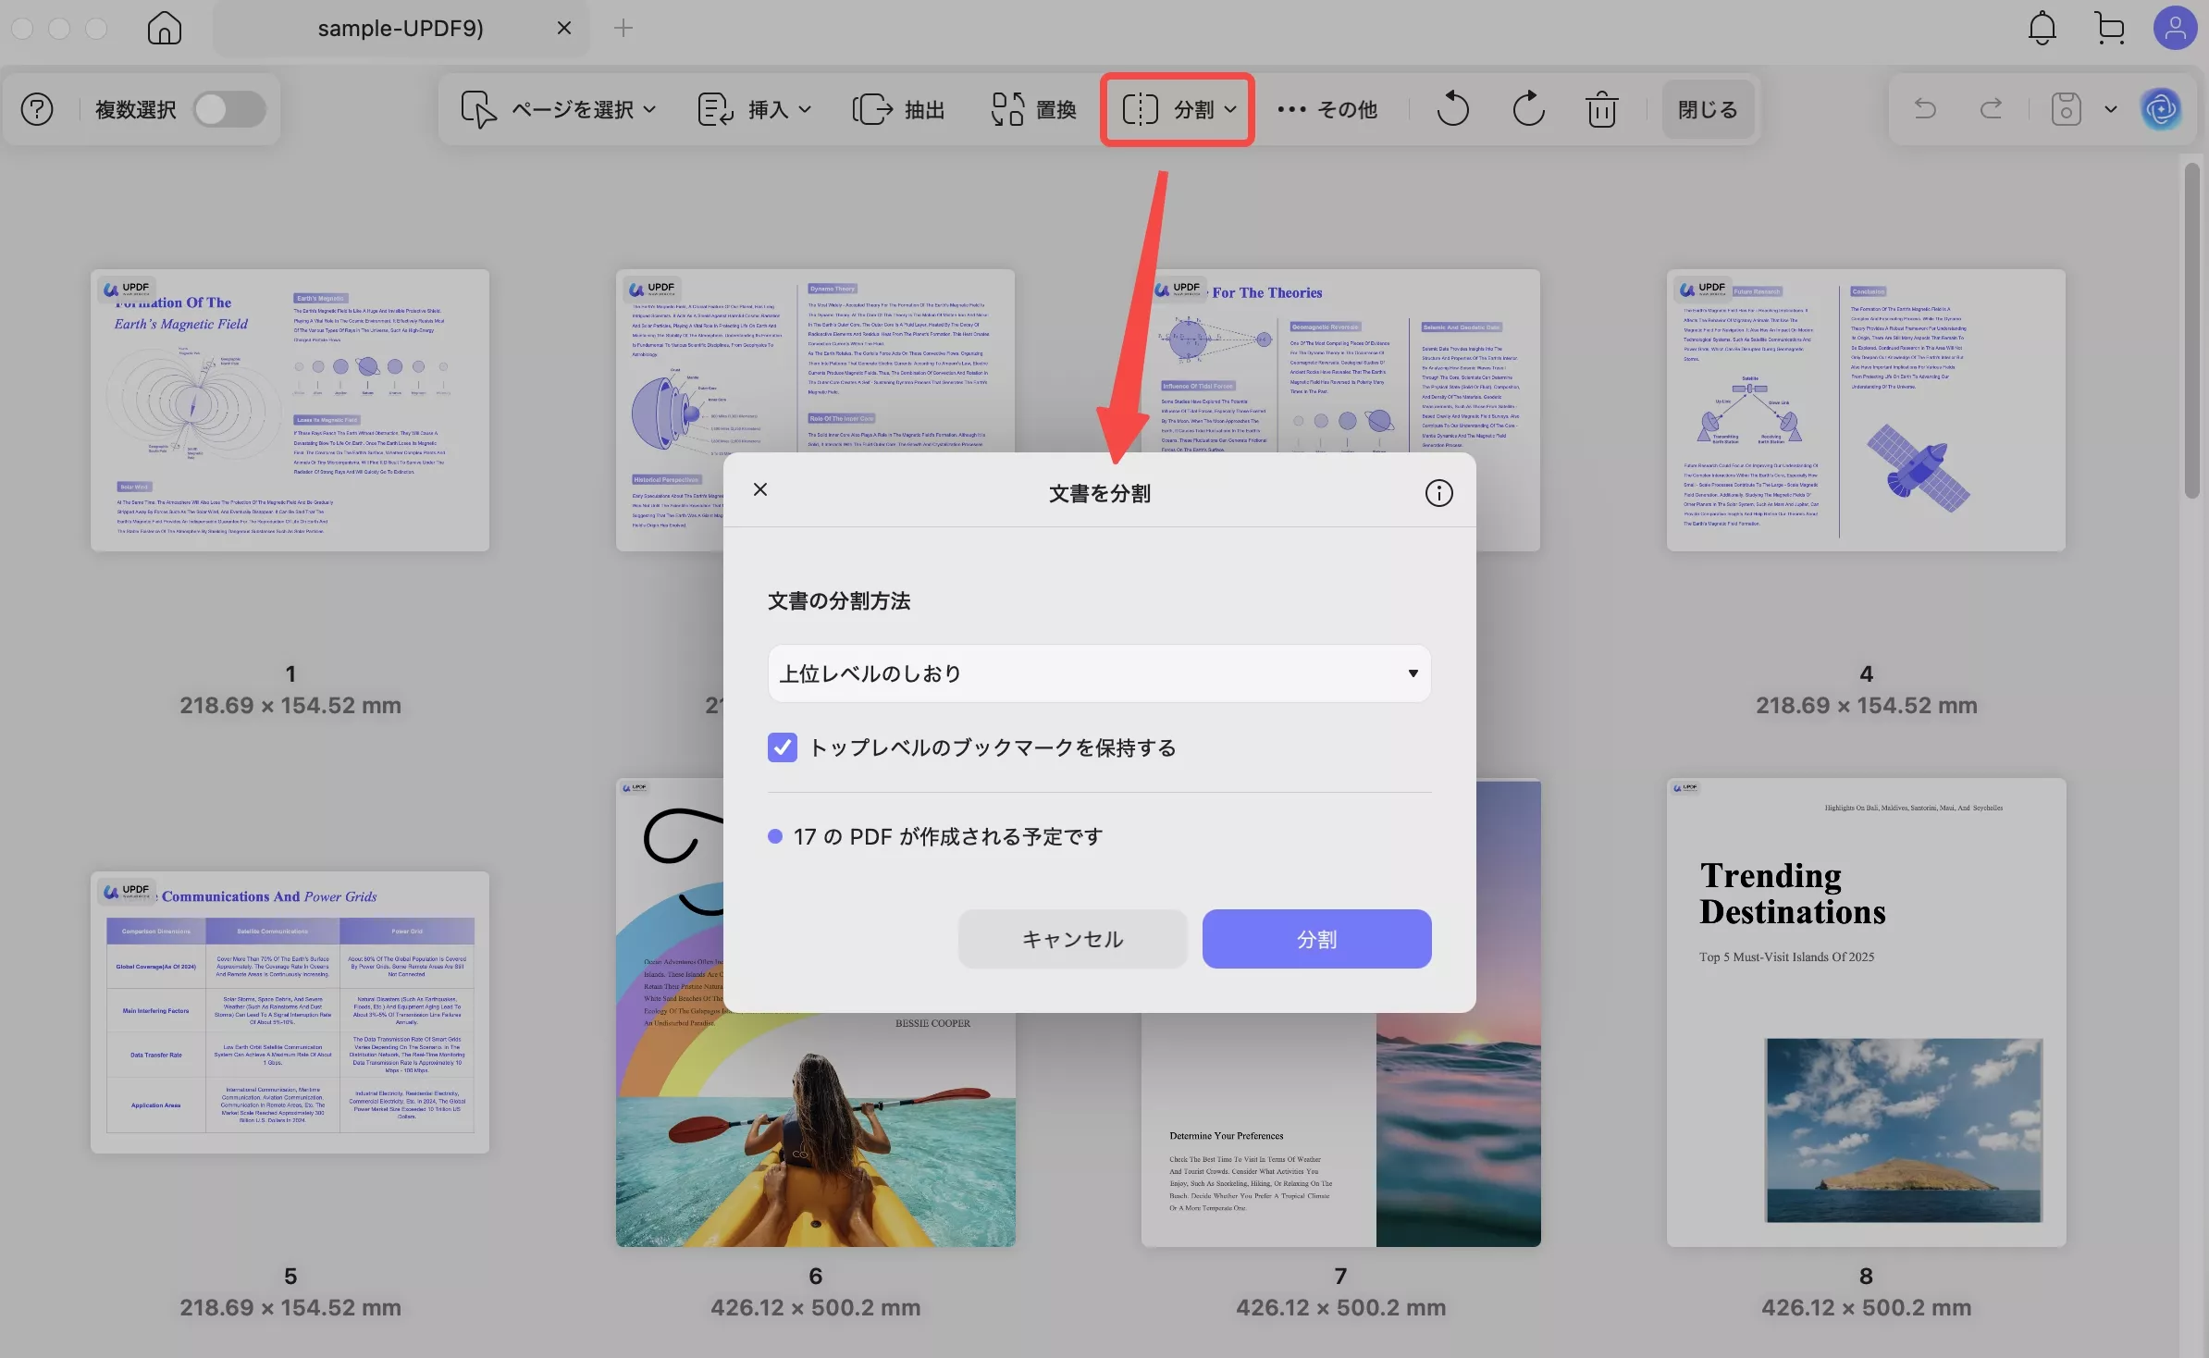
Task: Select the sample-UPDF9 tab
Action: (398, 28)
